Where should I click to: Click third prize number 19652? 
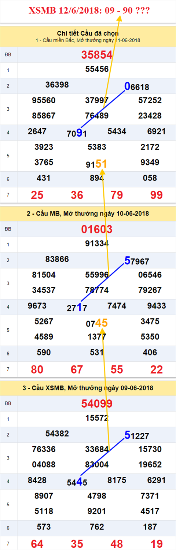tap(150, 465)
